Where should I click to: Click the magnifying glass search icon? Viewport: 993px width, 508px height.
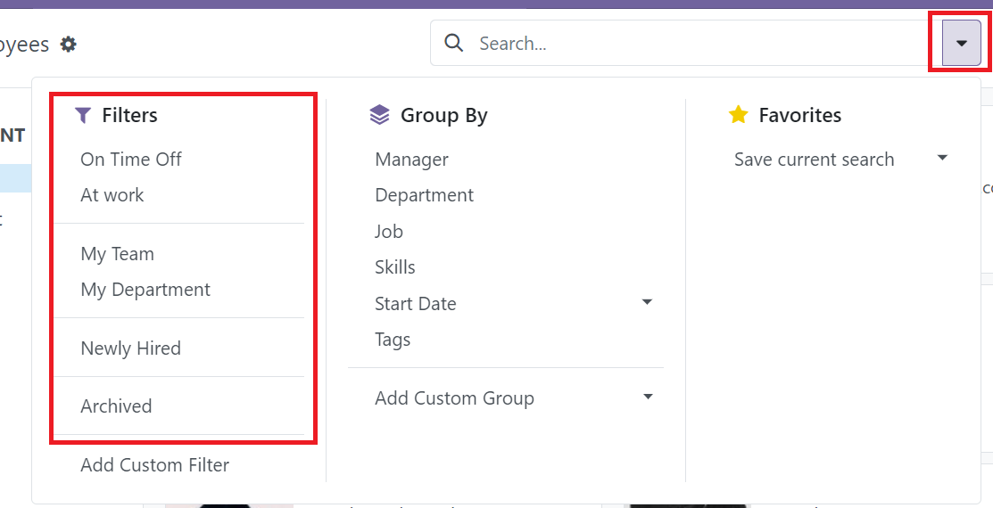pyautogui.click(x=454, y=43)
